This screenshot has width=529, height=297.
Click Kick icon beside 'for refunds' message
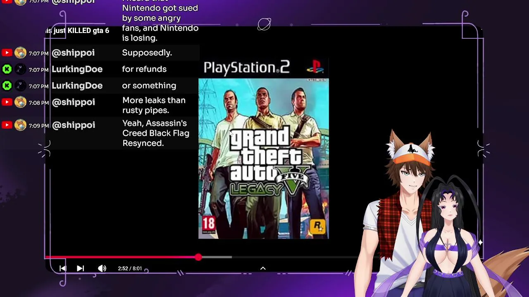coord(7,69)
